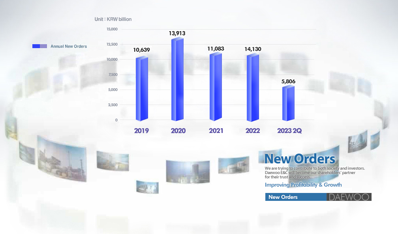Click the New Orders large heading

(x=300, y=159)
